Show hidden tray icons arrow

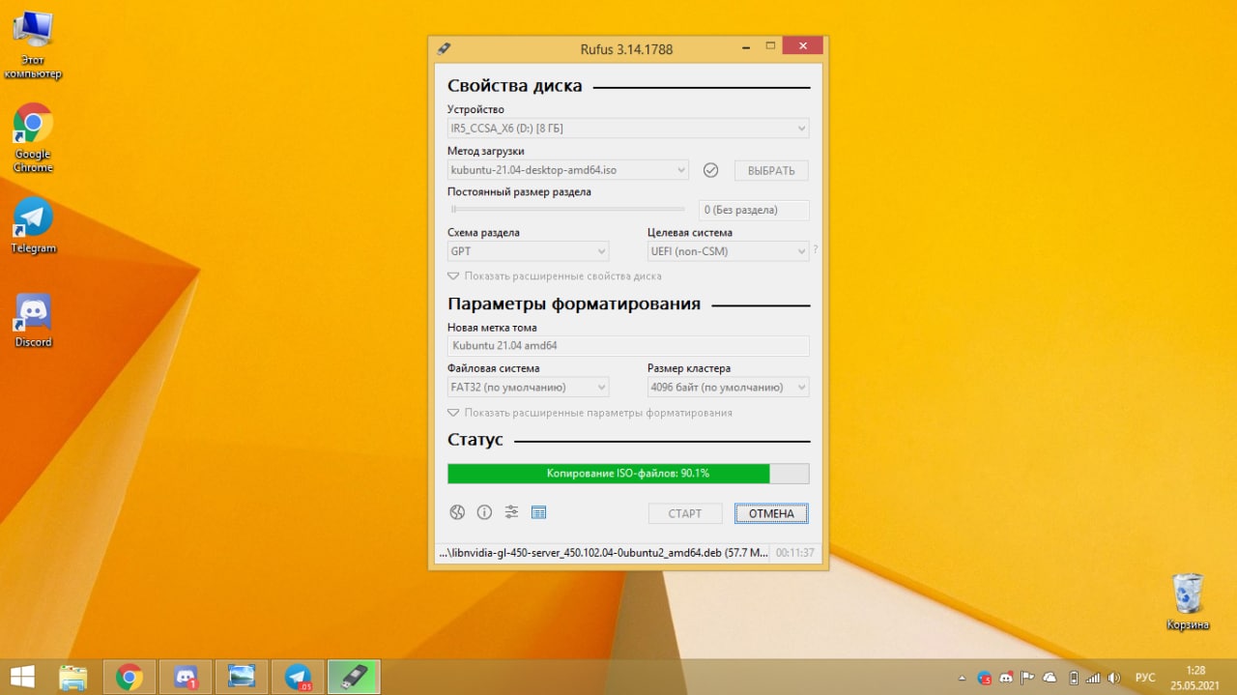962,678
